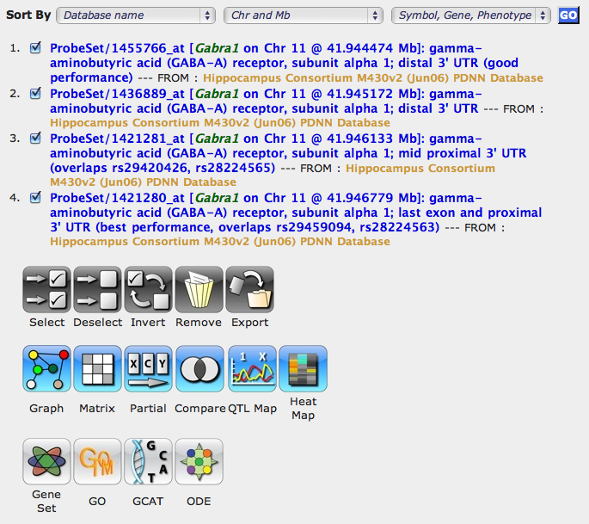Open the GCAT analysis tool
589x524 pixels.
click(148, 463)
